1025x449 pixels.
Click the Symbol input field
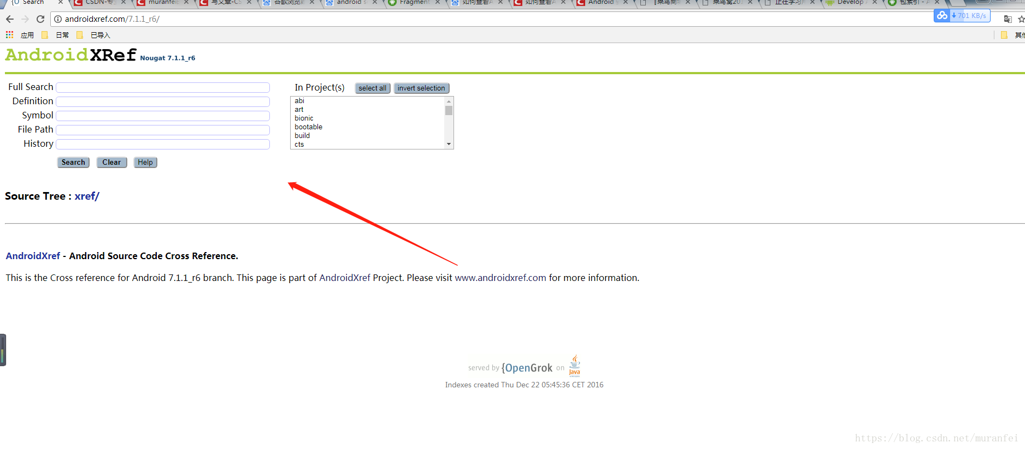click(163, 116)
